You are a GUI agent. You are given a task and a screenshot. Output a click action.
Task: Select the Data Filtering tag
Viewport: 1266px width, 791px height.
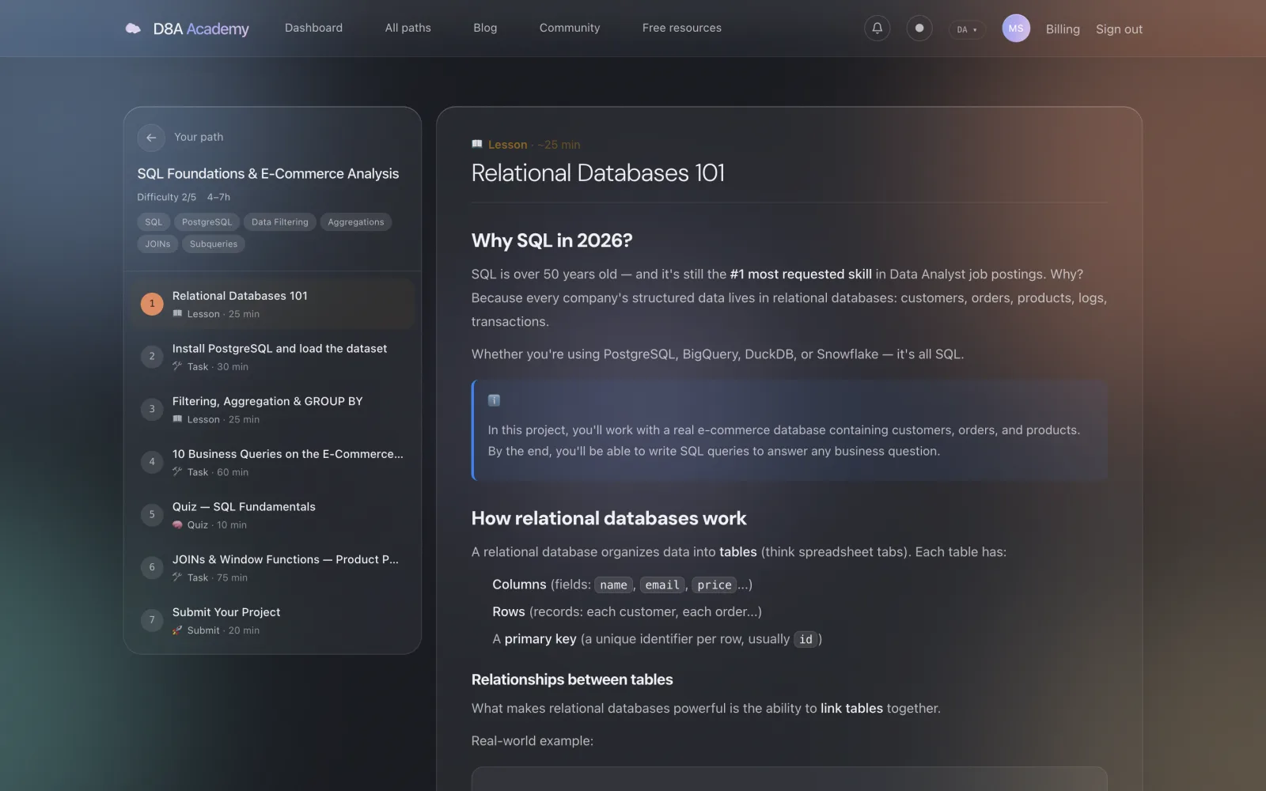(x=280, y=222)
